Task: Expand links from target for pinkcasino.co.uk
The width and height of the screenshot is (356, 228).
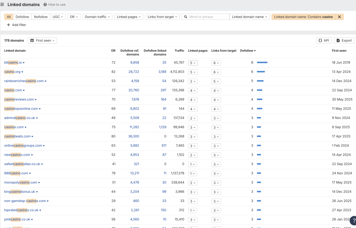Action: 216,220
